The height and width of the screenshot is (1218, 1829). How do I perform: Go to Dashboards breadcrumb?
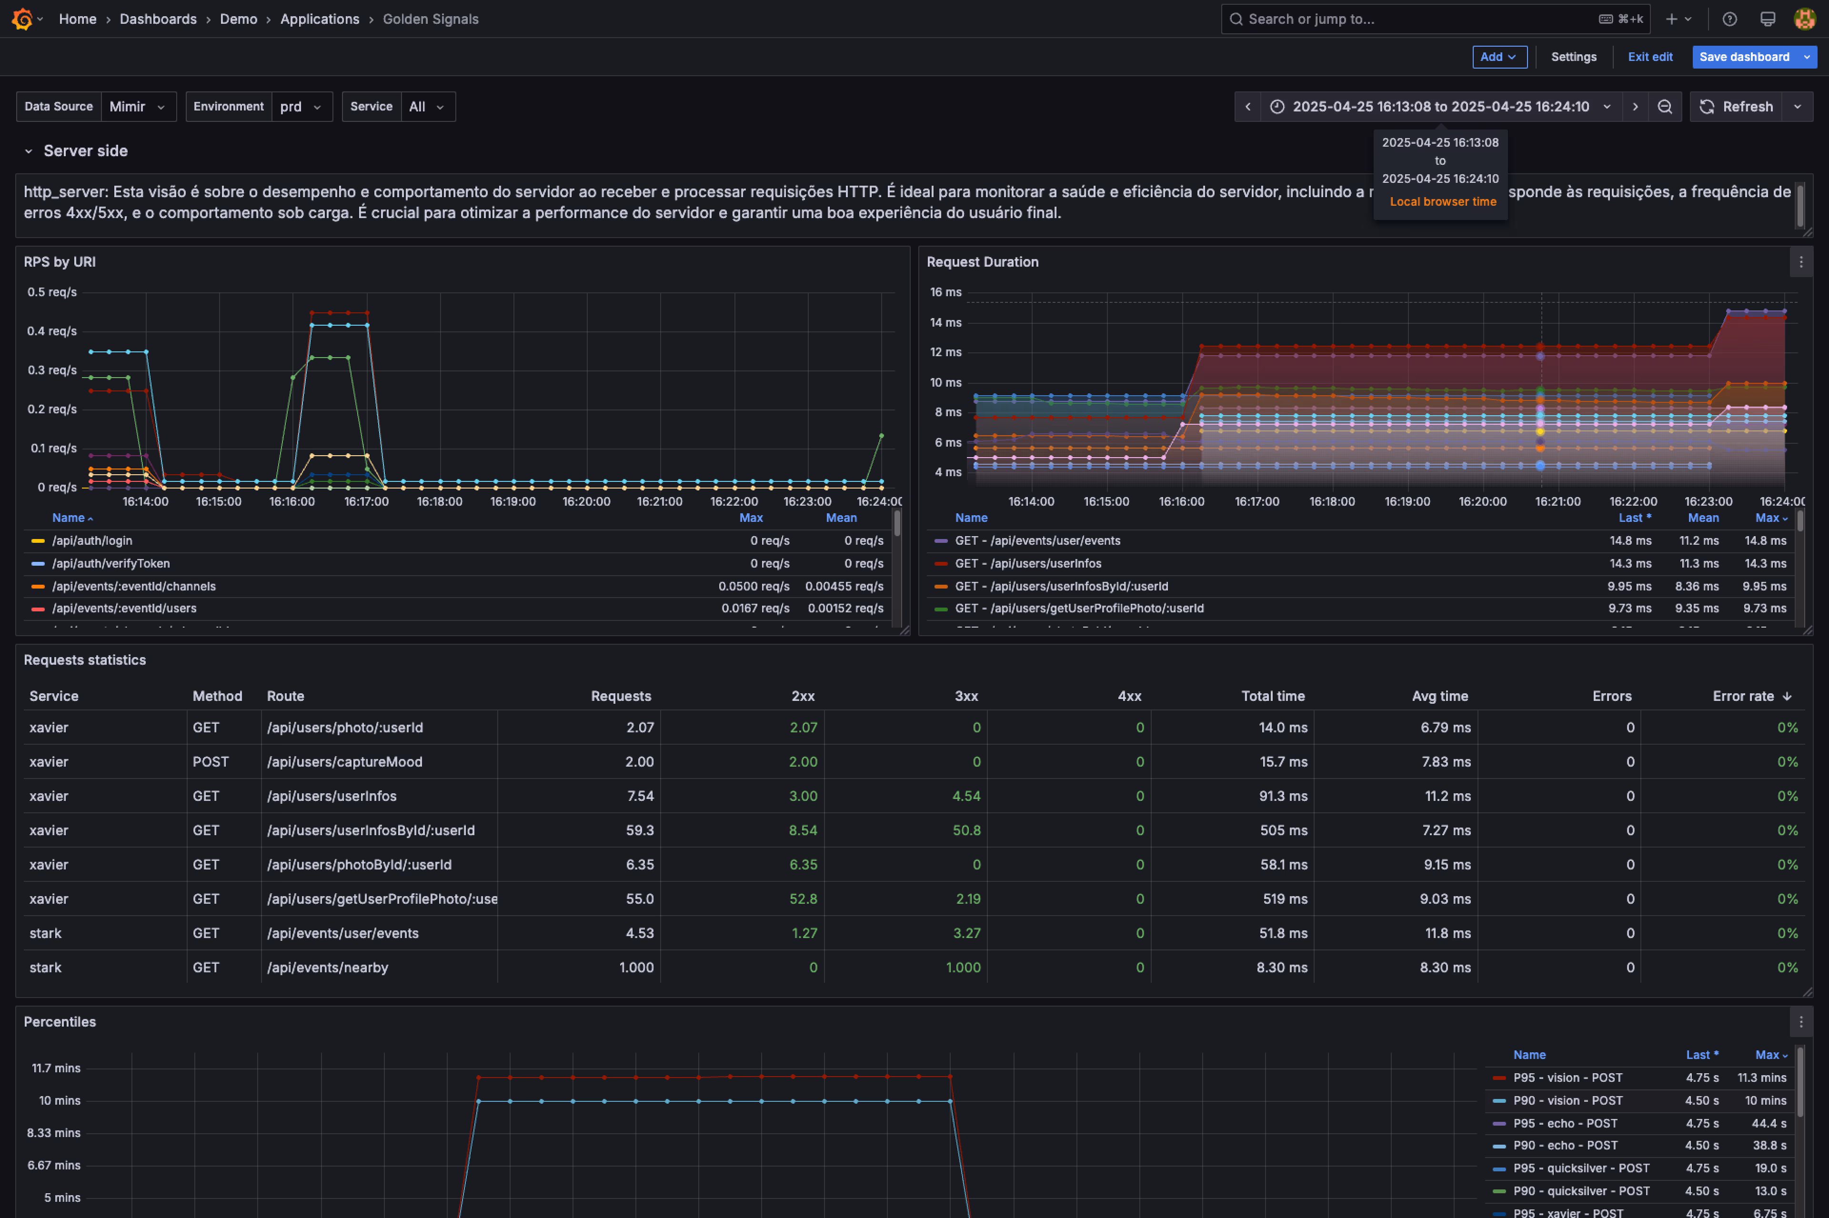coord(158,19)
